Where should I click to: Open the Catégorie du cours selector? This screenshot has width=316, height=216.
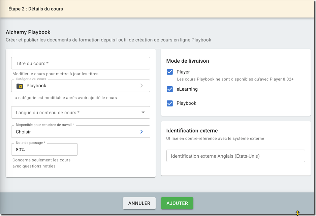[81, 86]
